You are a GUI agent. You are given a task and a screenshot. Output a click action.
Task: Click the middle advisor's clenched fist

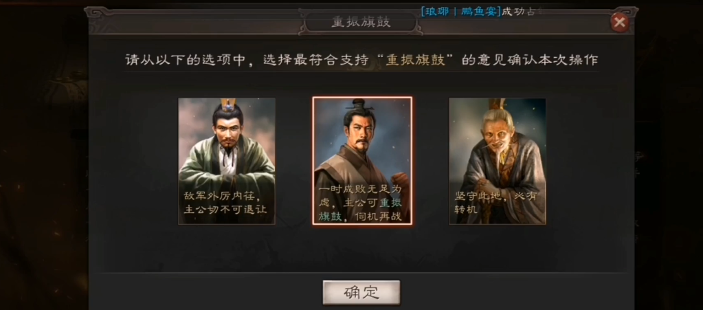[400, 181]
